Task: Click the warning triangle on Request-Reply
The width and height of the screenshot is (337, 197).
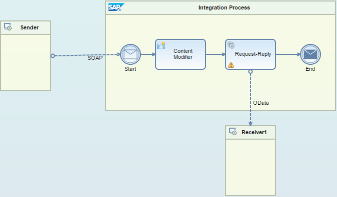Action: pyautogui.click(x=231, y=64)
